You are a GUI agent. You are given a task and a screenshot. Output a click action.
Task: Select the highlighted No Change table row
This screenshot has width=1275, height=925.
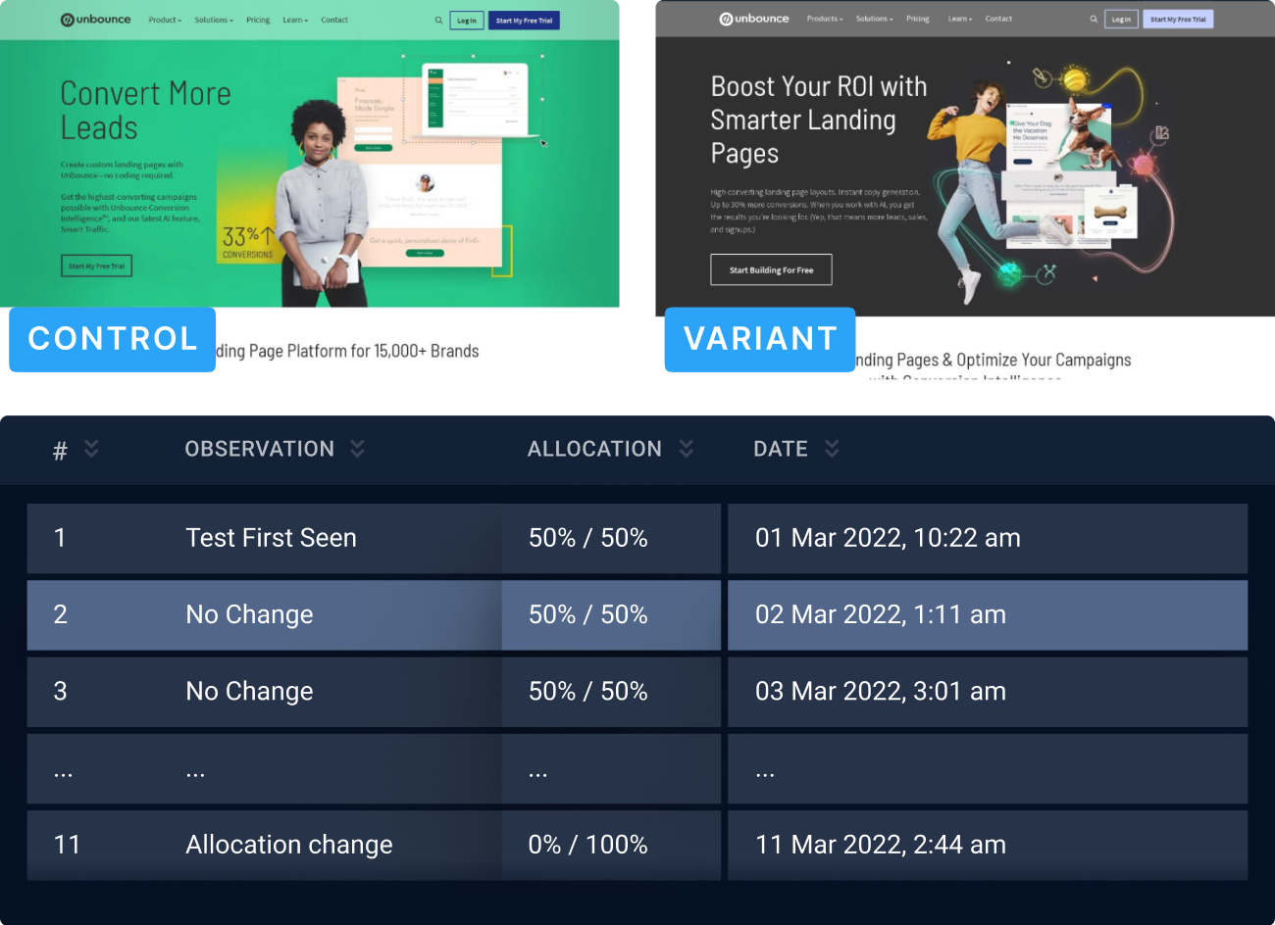pos(392,615)
